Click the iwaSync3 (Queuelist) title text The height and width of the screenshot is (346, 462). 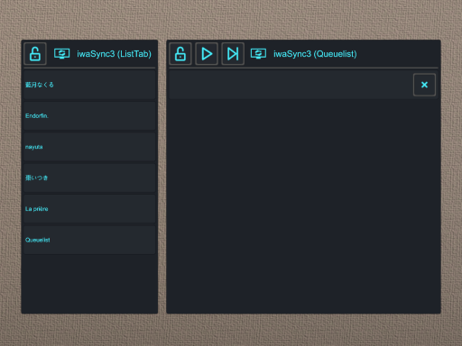pyautogui.click(x=315, y=54)
